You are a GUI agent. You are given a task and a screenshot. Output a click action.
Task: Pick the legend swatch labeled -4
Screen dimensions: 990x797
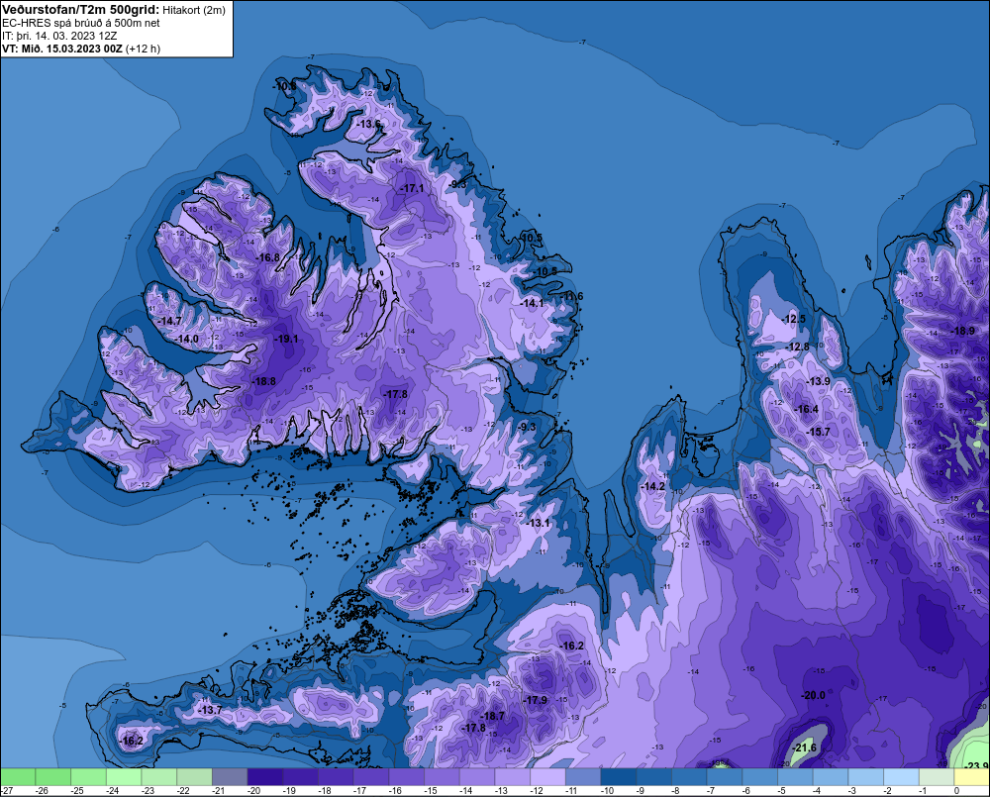point(831,777)
